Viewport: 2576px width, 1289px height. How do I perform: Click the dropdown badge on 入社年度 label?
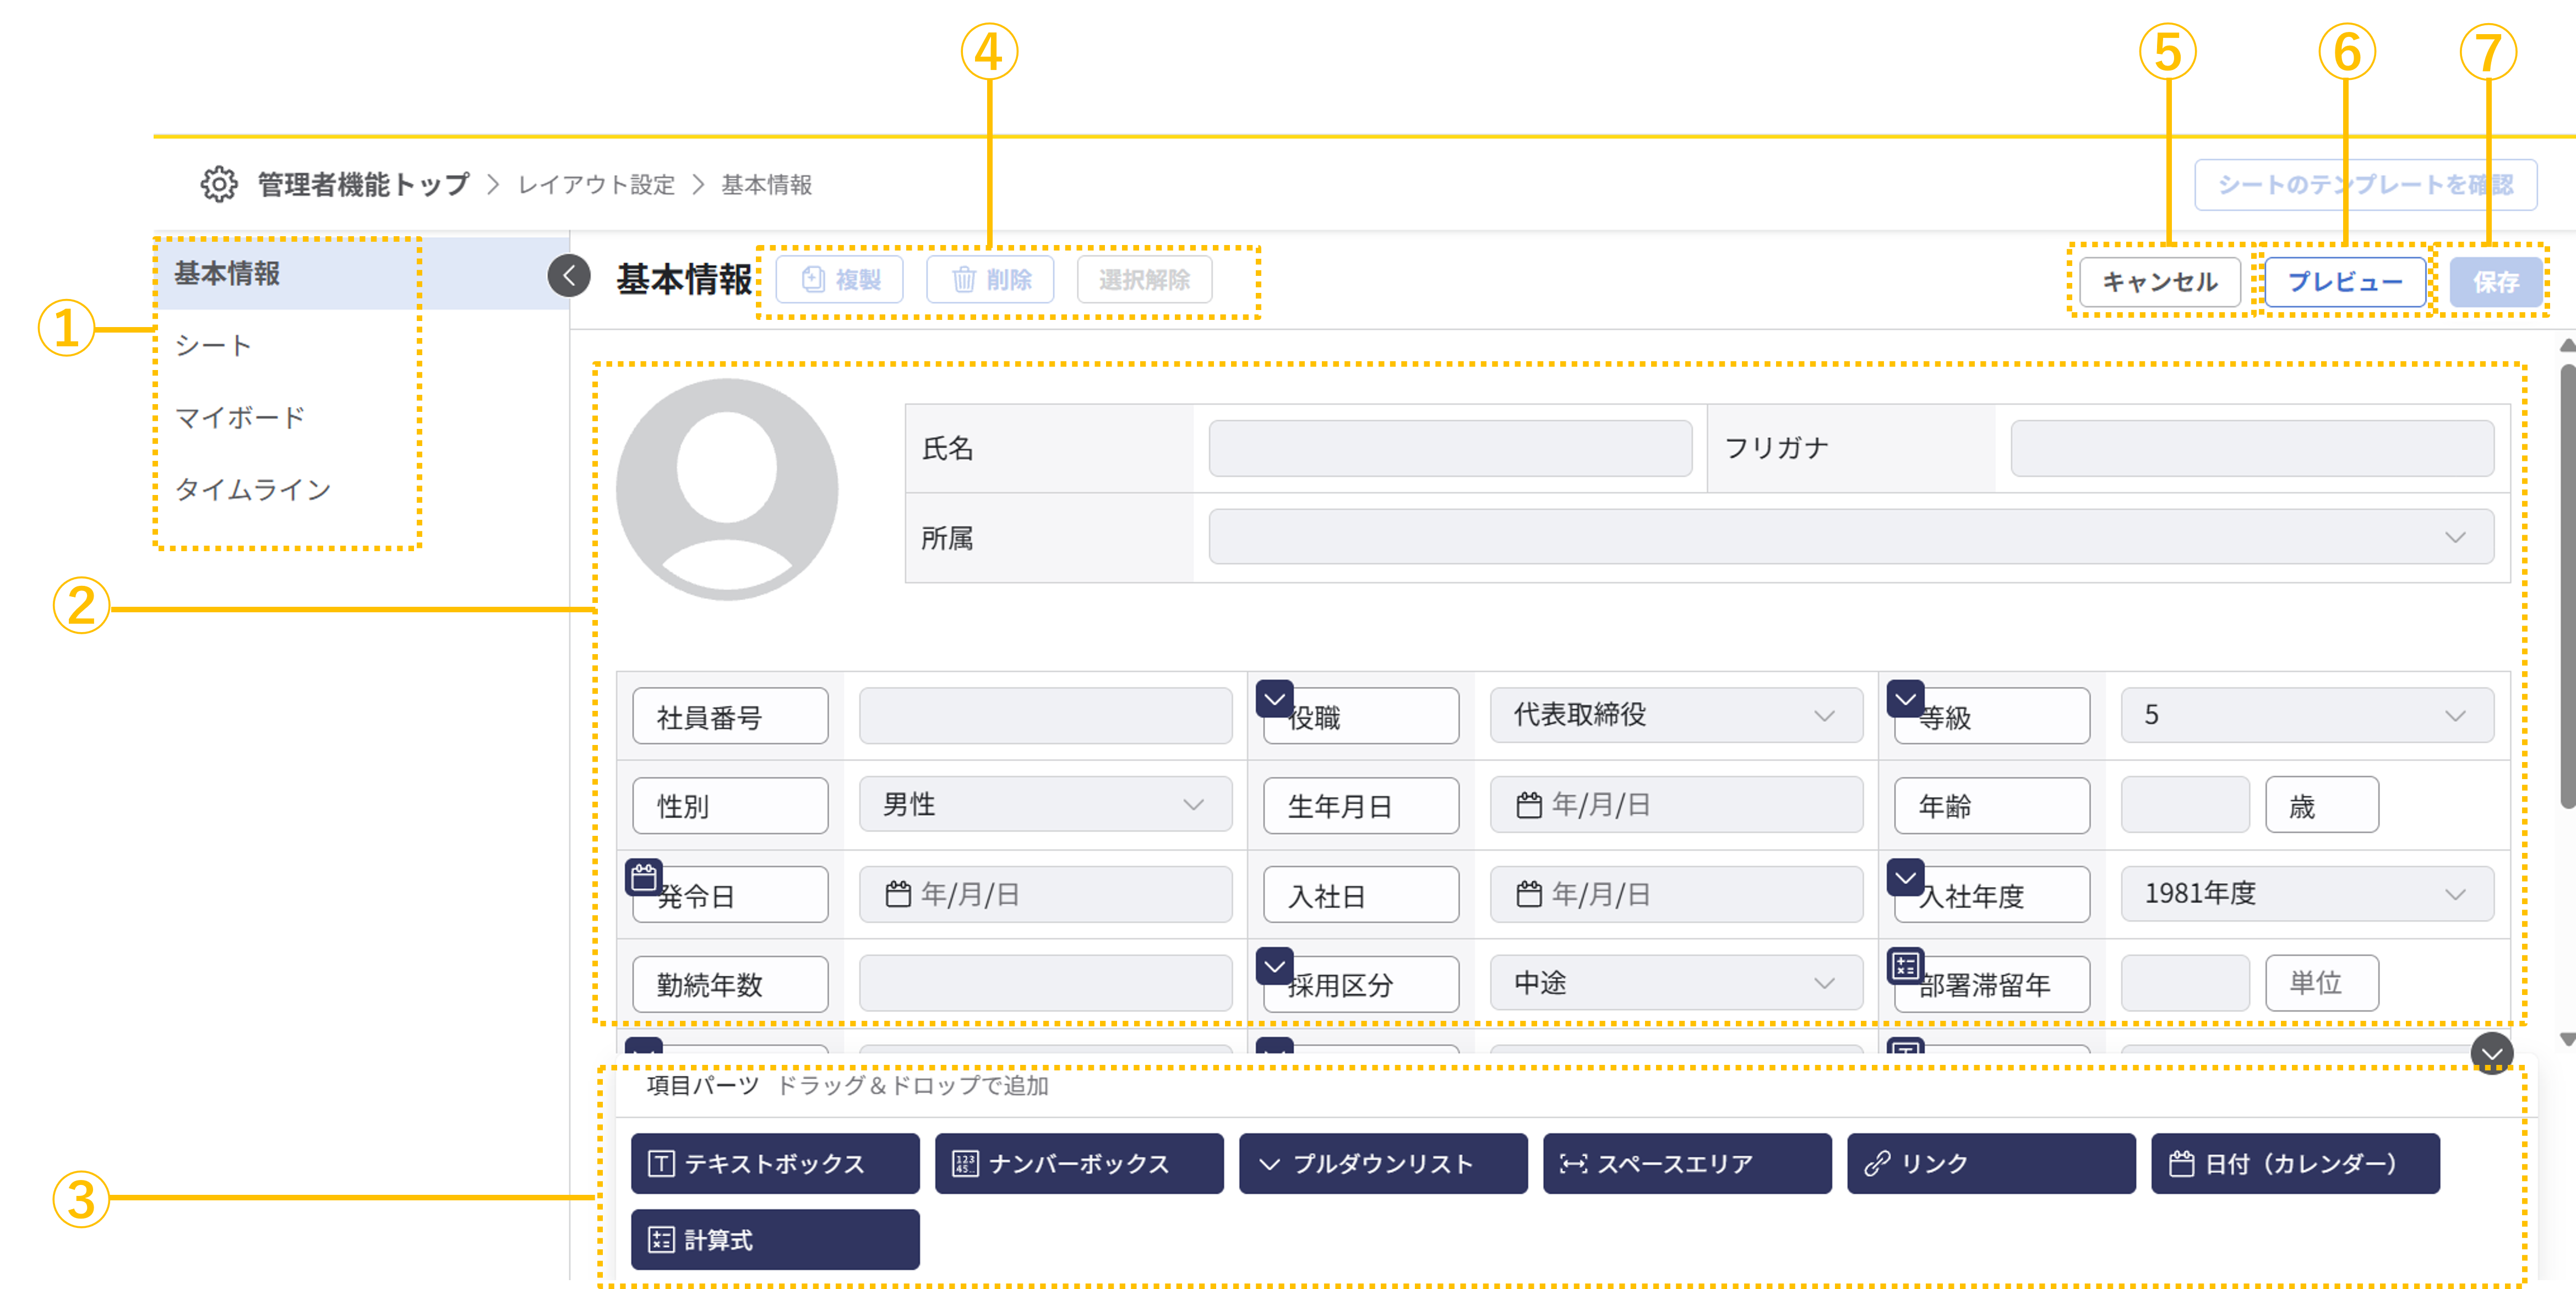click(x=1905, y=877)
